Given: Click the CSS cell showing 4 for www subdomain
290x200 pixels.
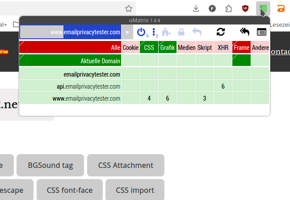Looking at the screenshot, I should click(149, 98).
